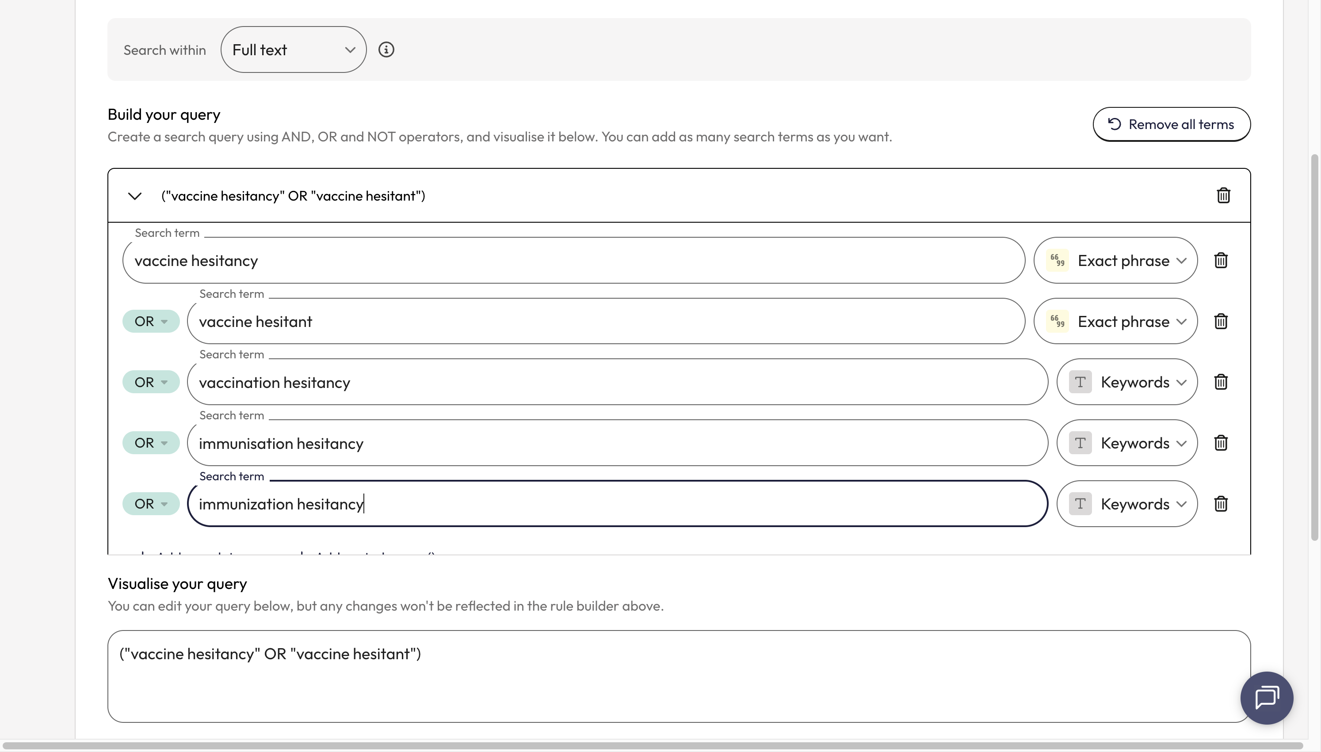Open the Search within Full text dropdown
The image size is (1321, 752).
(x=294, y=49)
